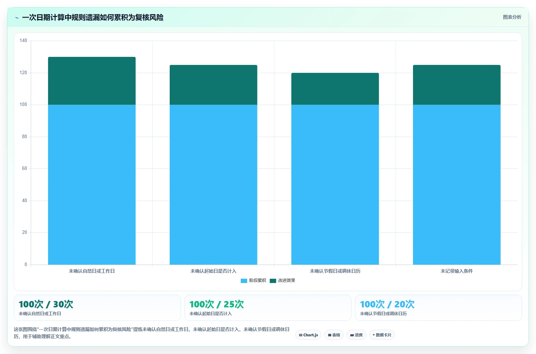This screenshot has height=354, width=536.
Task: Click the Chart.js tag chip
Action: [308, 335]
